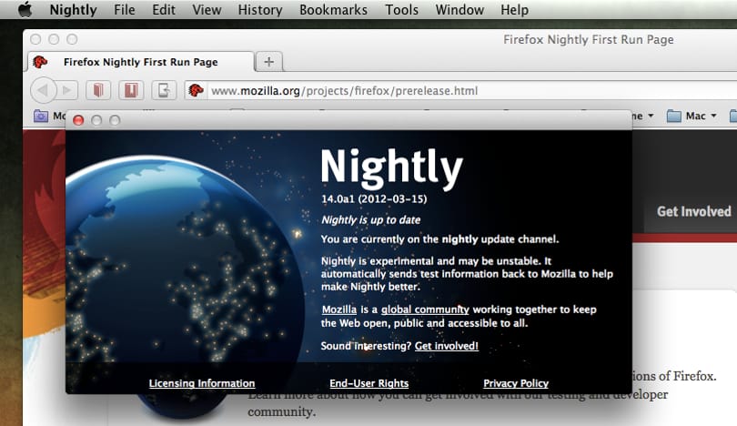Open the File menu
This screenshot has height=426, width=737.
coord(124,9)
